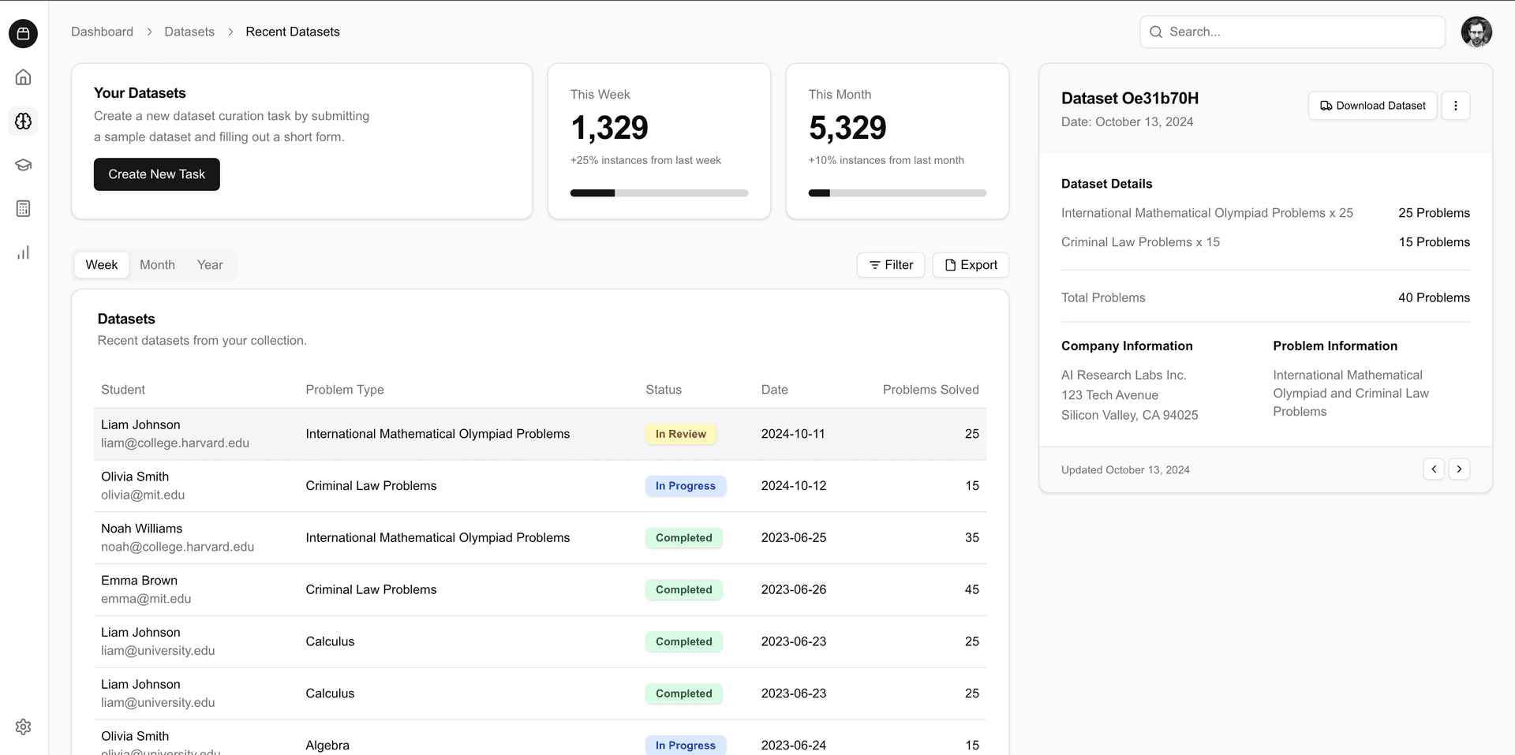Viewport: 1515px width, 755px height.
Task: Open Settings gear in sidebar
Action: point(23,727)
